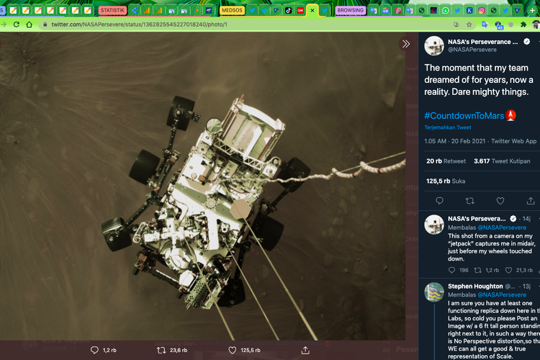540x360 pixels.
Task: Open the STATISTIK tab group
Action: pyautogui.click(x=113, y=11)
